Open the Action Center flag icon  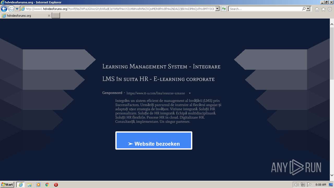309,185
